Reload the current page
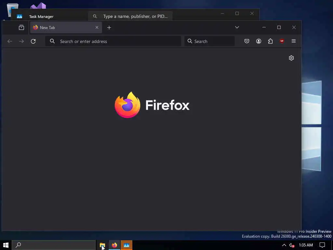 tap(33, 41)
